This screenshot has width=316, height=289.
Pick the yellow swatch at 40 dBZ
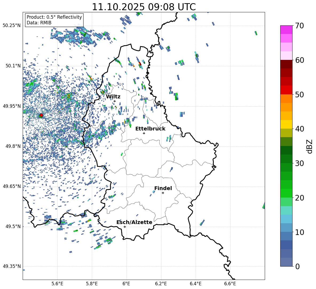pos(286,124)
